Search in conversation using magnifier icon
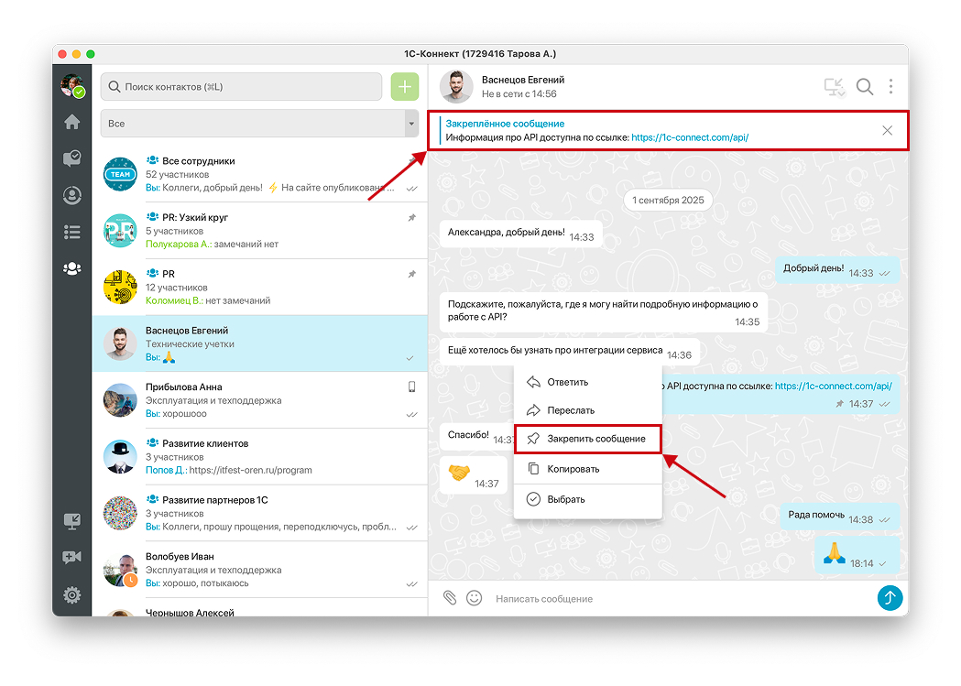Image resolution: width=961 pixels, height=686 pixels. click(x=864, y=87)
